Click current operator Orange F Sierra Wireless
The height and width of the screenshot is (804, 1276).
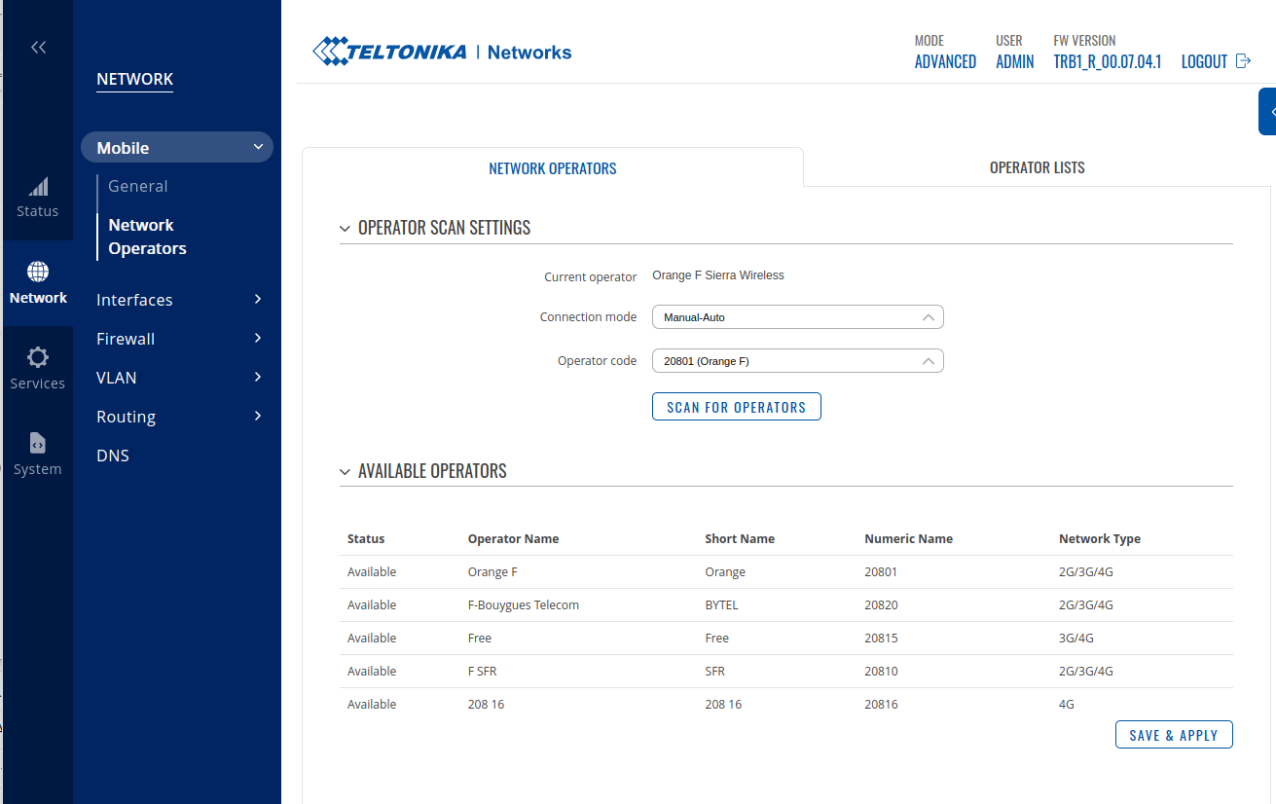pos(718,275)
